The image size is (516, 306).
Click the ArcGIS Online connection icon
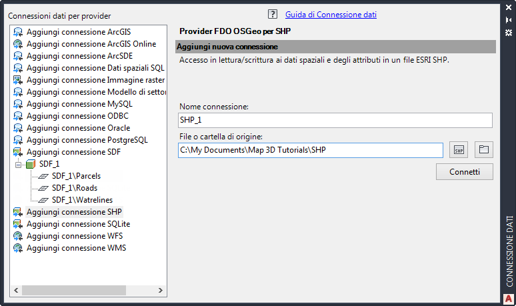coord(18,44)
